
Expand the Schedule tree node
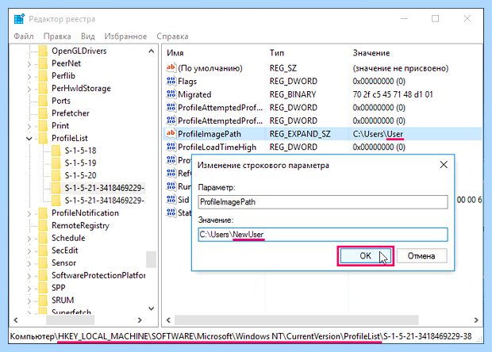click(29, 239)
